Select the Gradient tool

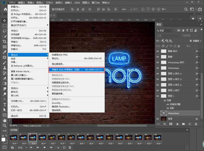(x=5, y=84)
